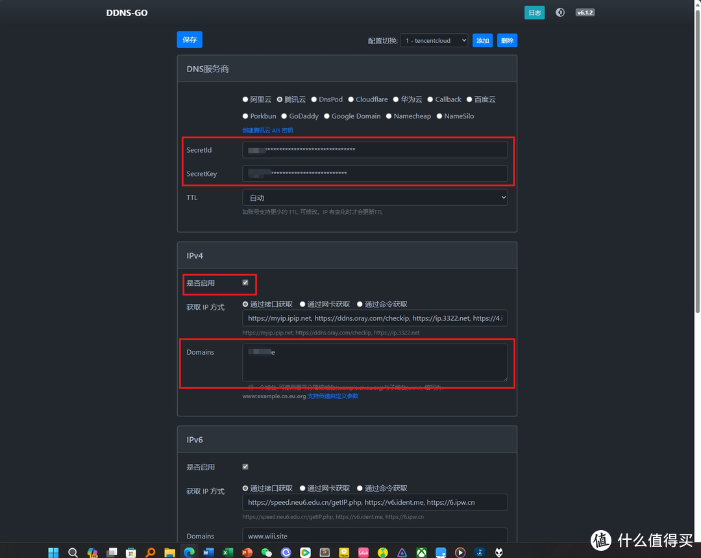Switch to Microsoft Edge in taskbar

click(189, 552)
